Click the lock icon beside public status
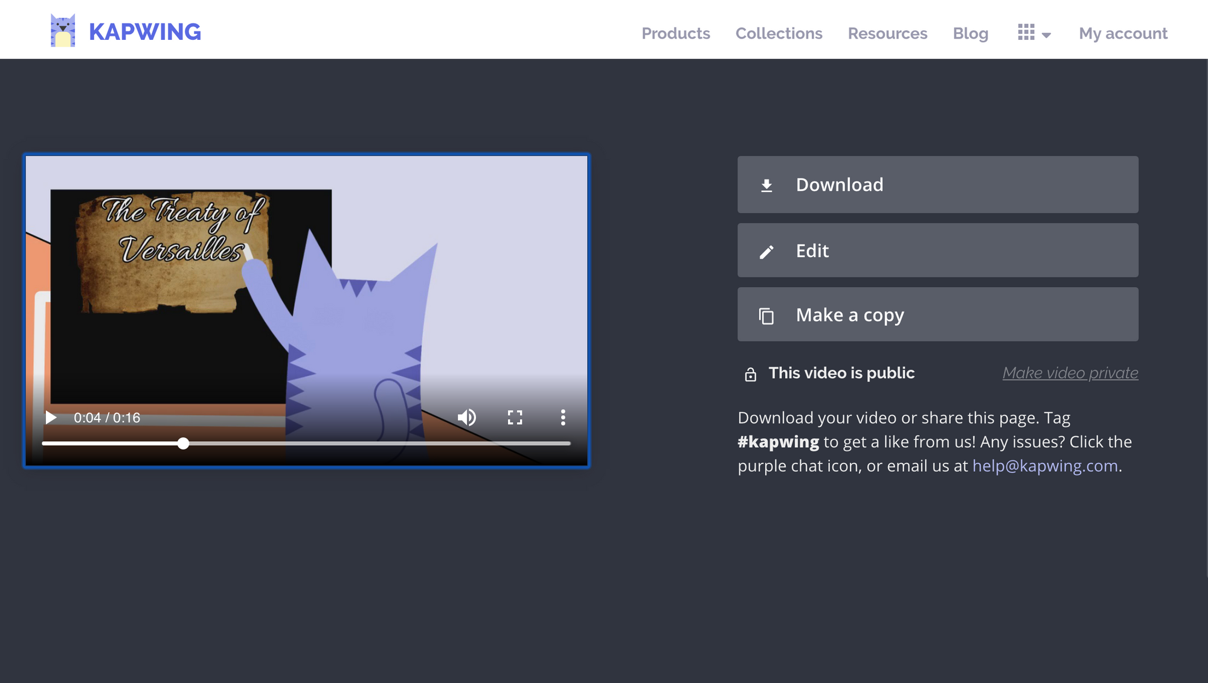The width and height of the screenshot is (1208, 683). click(x=750, y=375)
